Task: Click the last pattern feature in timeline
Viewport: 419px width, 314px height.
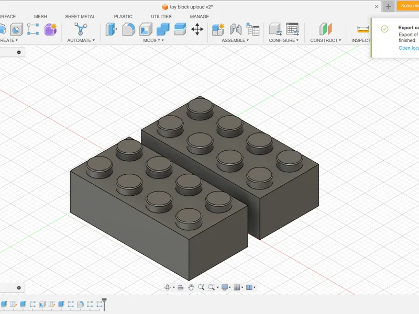Action: click(x=100, y=304)
